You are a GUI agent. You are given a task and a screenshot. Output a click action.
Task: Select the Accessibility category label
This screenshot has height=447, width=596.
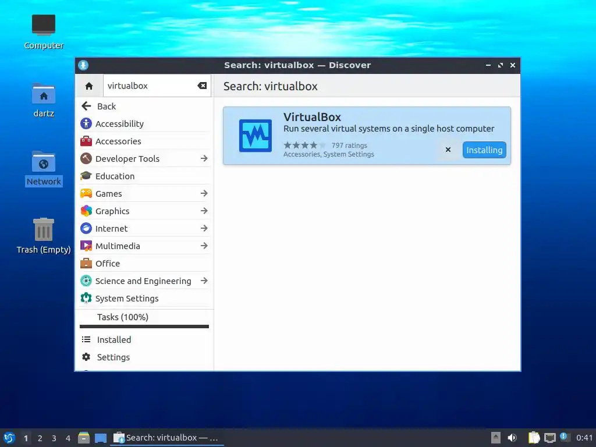click(x=119, y=124)
